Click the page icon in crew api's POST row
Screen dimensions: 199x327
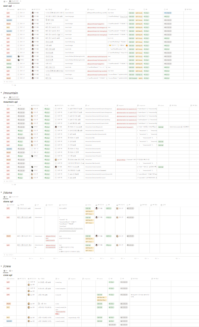pos(39,303)
